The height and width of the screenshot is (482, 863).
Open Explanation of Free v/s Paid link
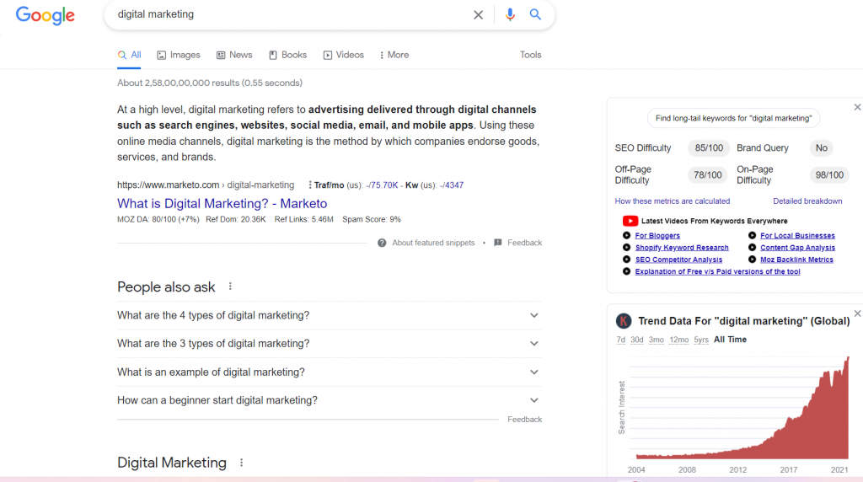[x=718, y=272]
